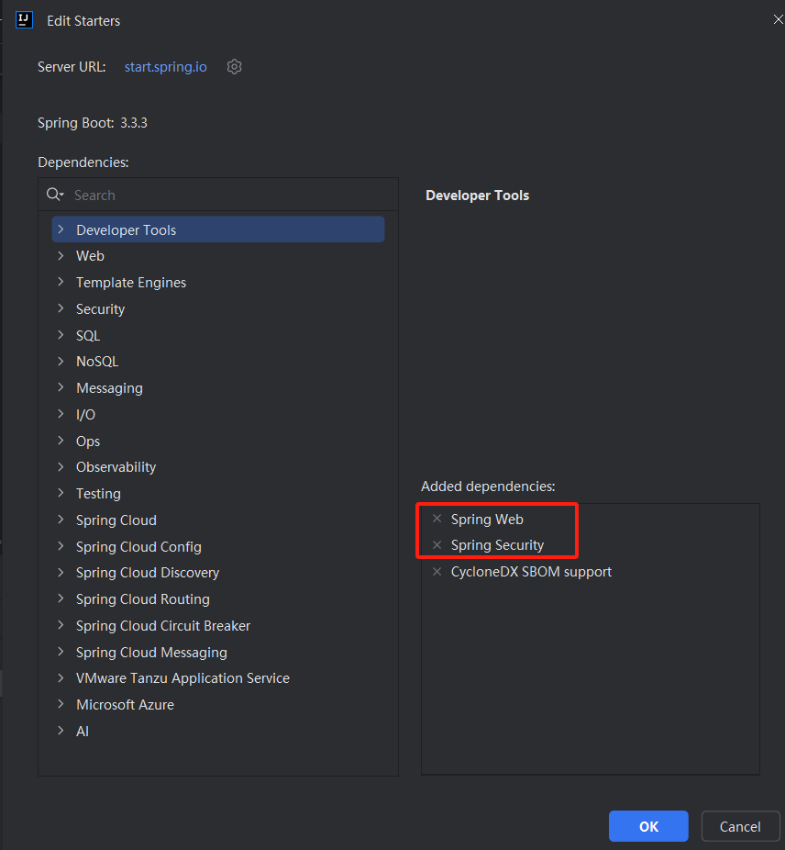Click the search magnifier icon
The height and width of the screenshot is (850, 785).
pos(54,195)
